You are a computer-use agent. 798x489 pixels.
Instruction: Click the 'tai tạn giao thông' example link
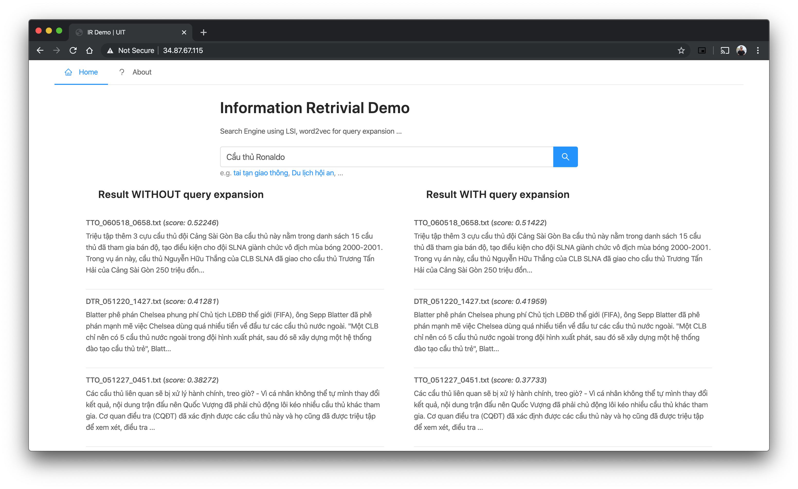(260, 173)
